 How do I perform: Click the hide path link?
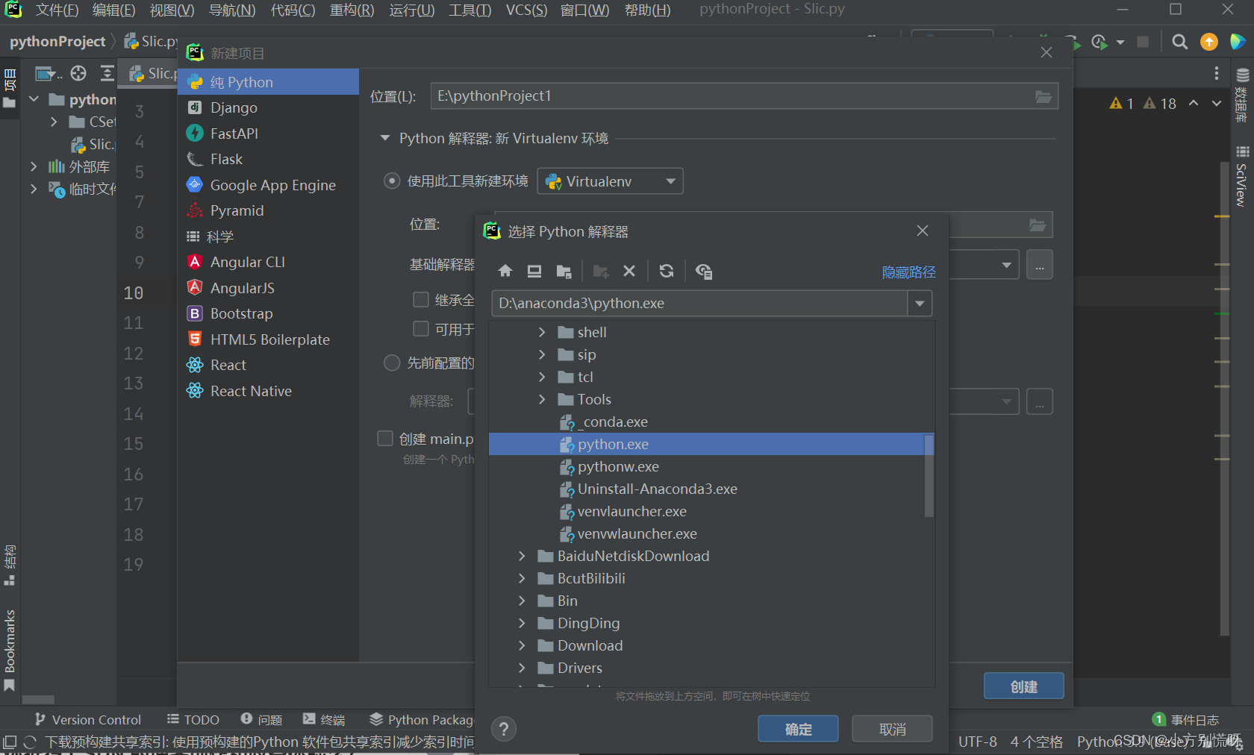(908, 272)
